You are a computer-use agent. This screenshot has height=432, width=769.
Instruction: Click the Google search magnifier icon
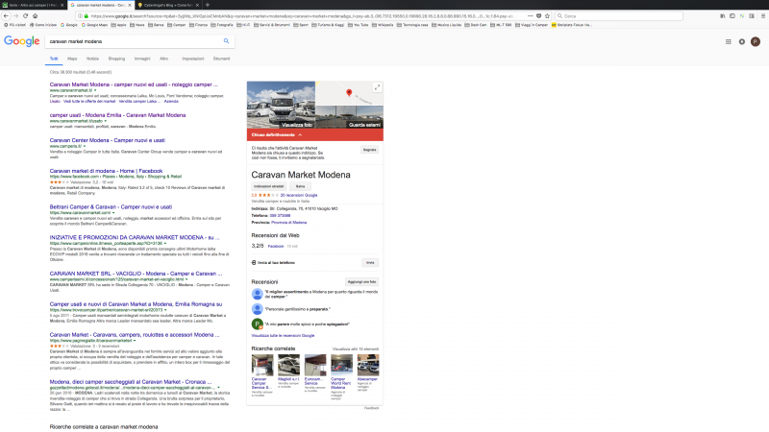227,42
